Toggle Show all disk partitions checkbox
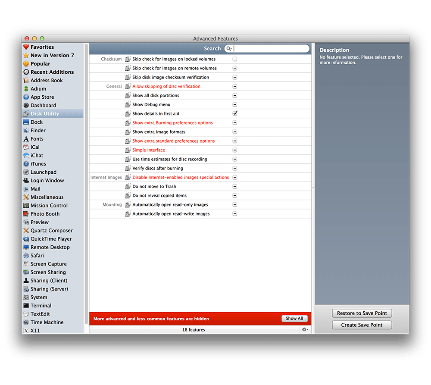 click(x=235, y=95)
